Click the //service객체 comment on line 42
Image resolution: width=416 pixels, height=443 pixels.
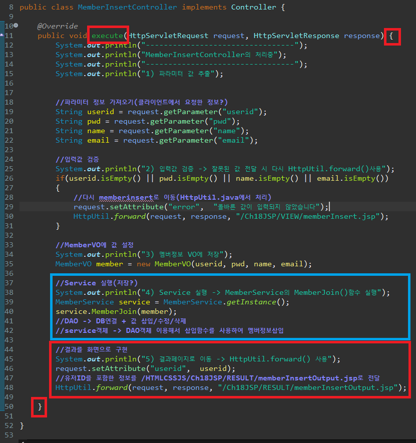pos(170,330)
